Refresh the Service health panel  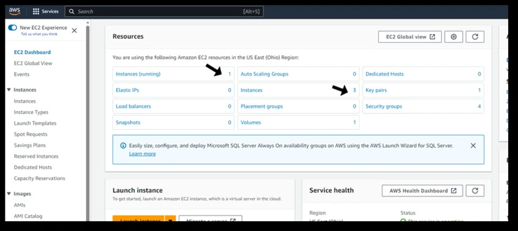tap(475, 191)
